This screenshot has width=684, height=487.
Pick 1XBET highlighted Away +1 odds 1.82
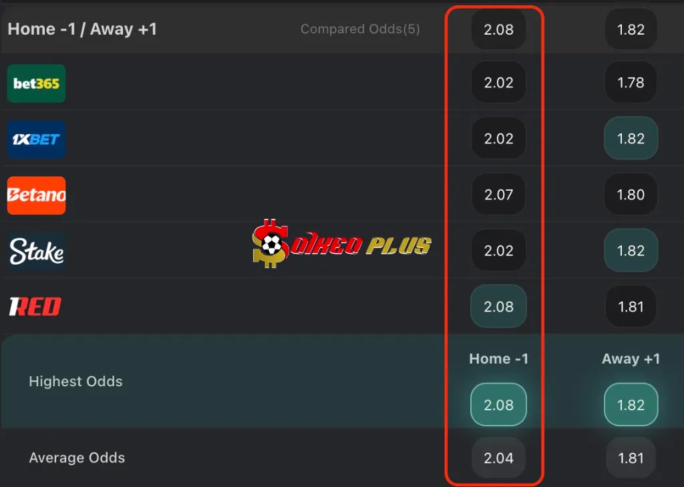coord(631,139)
